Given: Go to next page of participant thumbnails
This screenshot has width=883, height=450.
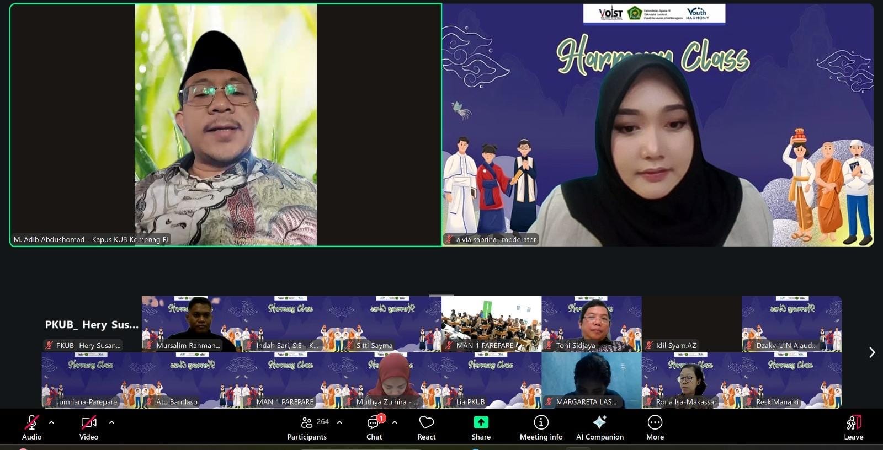Looking at the screenshot, I should 872,352.
